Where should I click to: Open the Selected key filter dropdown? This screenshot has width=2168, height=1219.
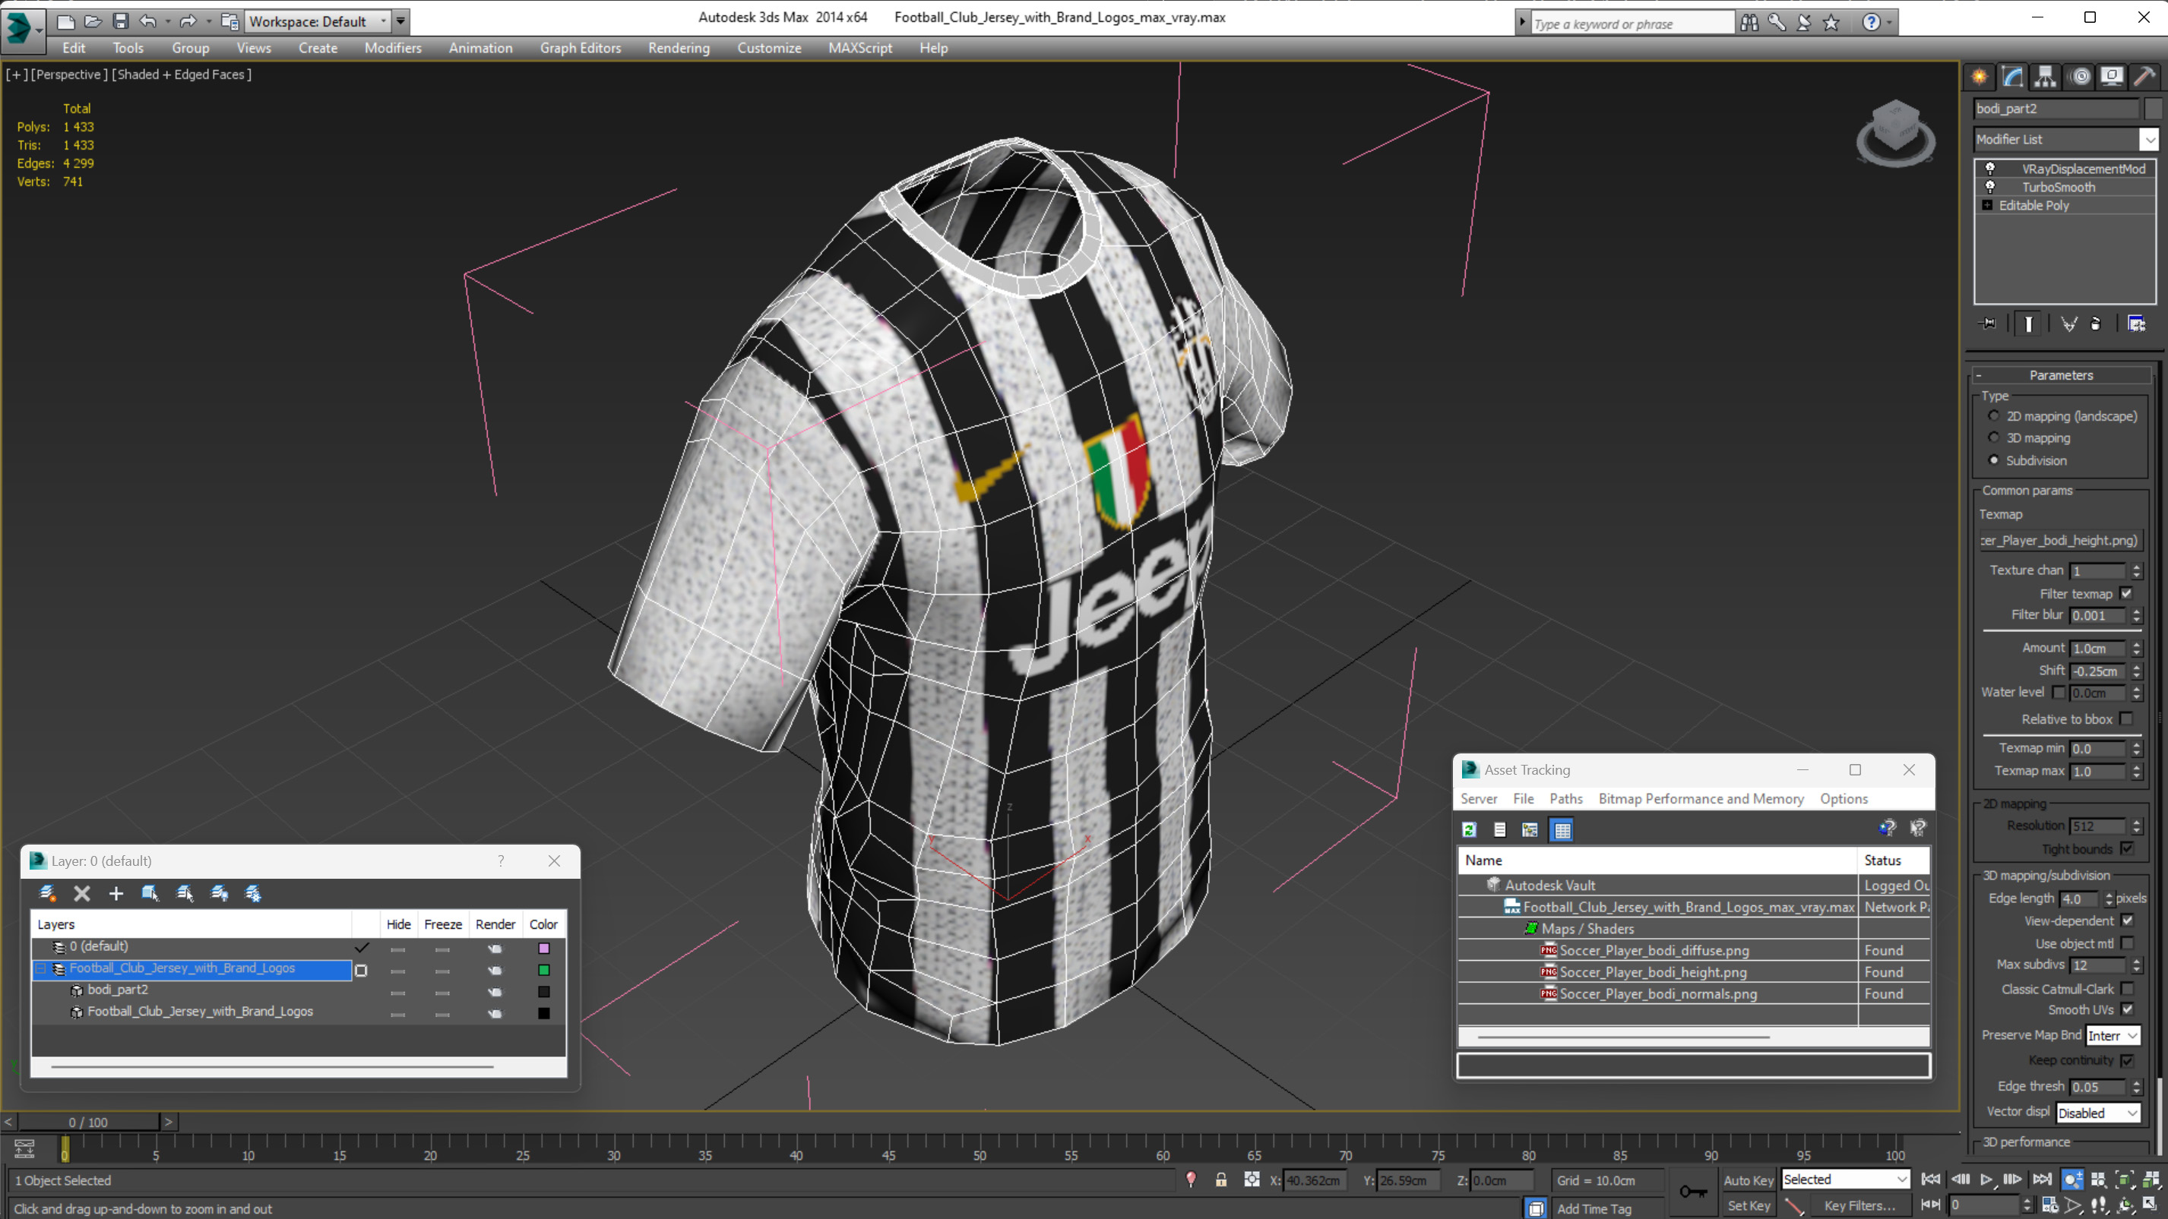1845,1180
